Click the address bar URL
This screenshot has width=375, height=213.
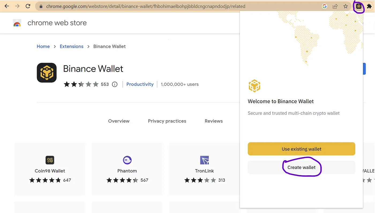pyautogui.click(x=146, y=6)
